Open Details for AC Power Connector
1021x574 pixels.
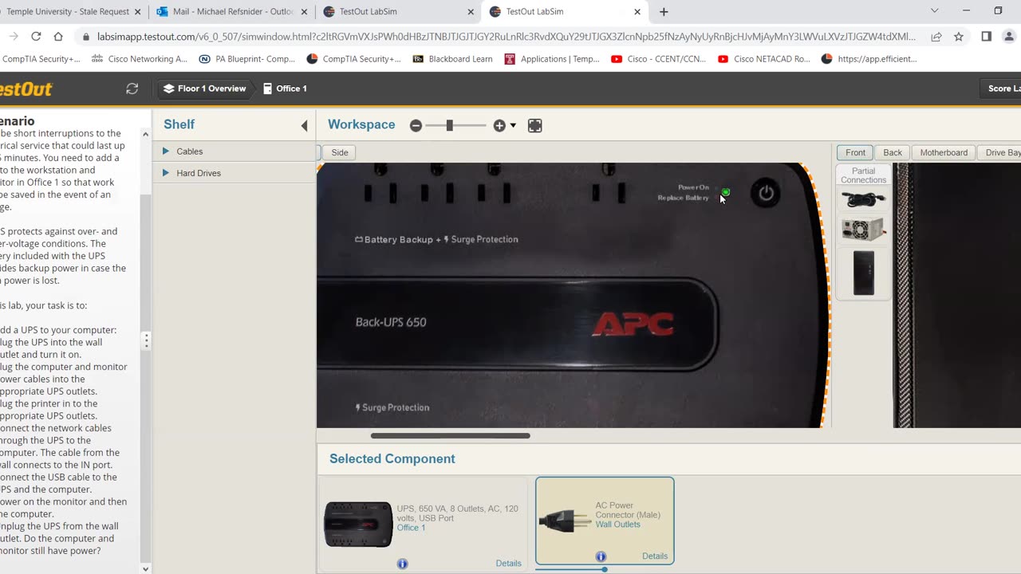[x=655, y=556]
